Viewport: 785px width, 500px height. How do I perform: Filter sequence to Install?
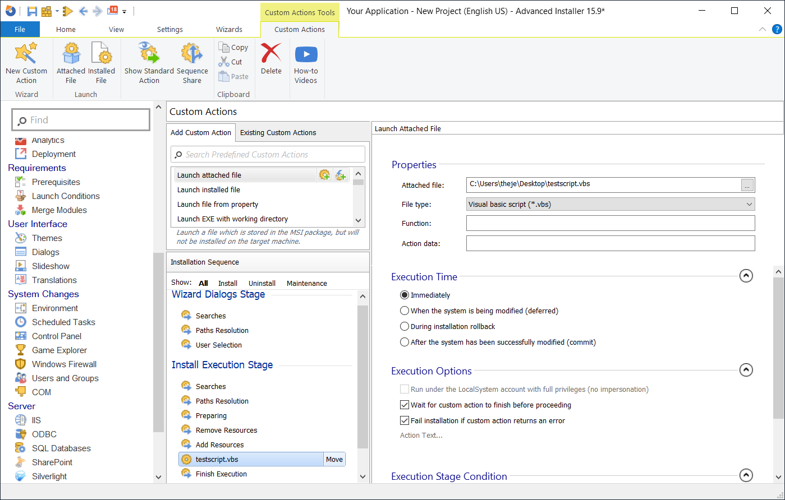(x=227, y=283)
